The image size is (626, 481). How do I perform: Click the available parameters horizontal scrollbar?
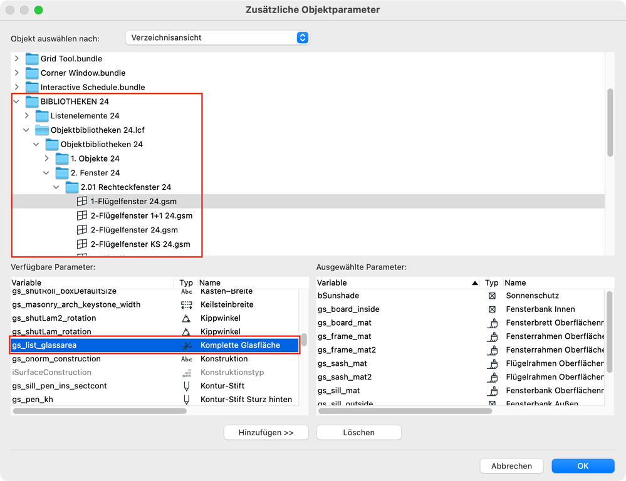point(99,411)
